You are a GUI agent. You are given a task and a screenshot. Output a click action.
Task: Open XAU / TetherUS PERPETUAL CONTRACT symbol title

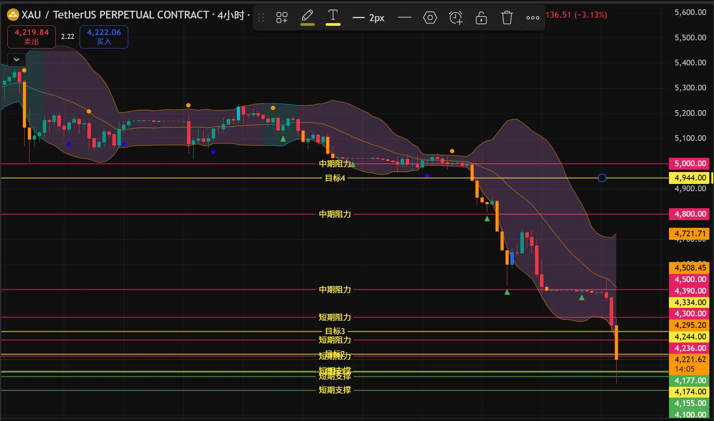coord(115,15)
